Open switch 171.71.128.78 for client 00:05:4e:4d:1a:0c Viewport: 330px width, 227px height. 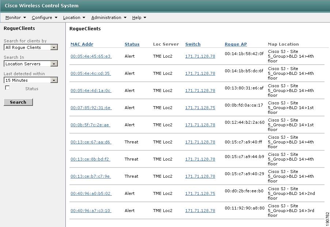tap(200, 91)
